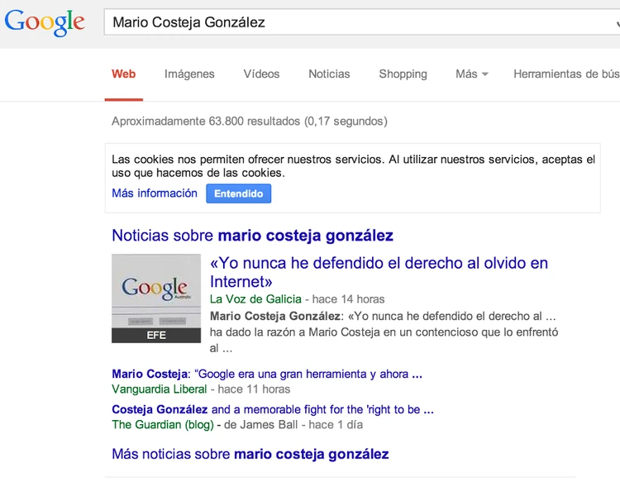Switch to the Imágenes tab
This screenshot has height=482, width=620.
[189, 74]
